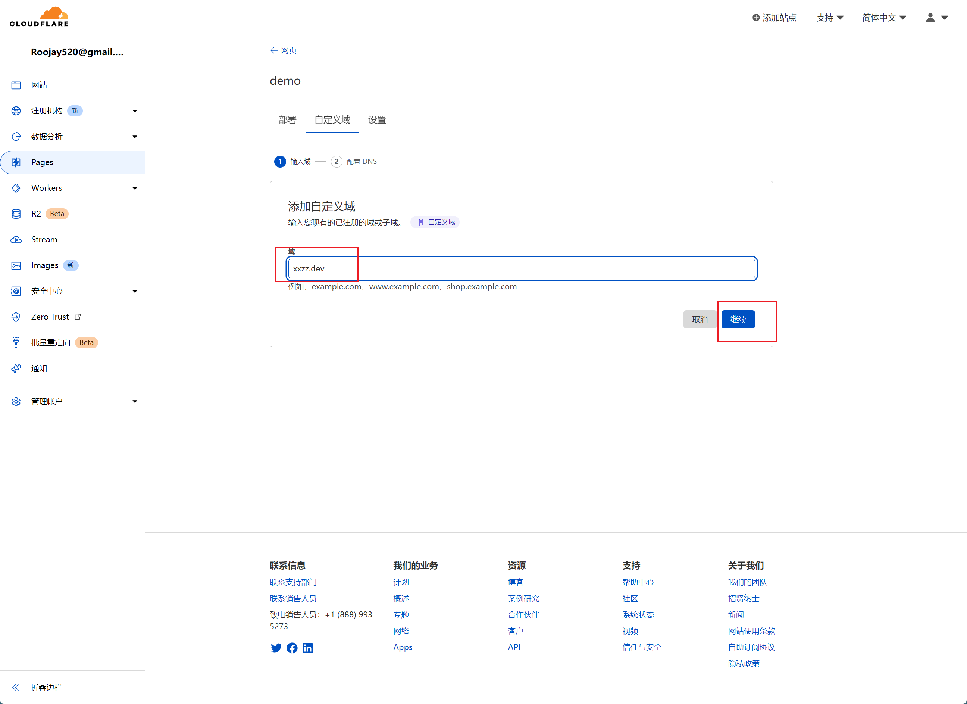Expand the 注册机构 sidebar section
The width and height of the screenshot is (967, 704).
(135, 111)
